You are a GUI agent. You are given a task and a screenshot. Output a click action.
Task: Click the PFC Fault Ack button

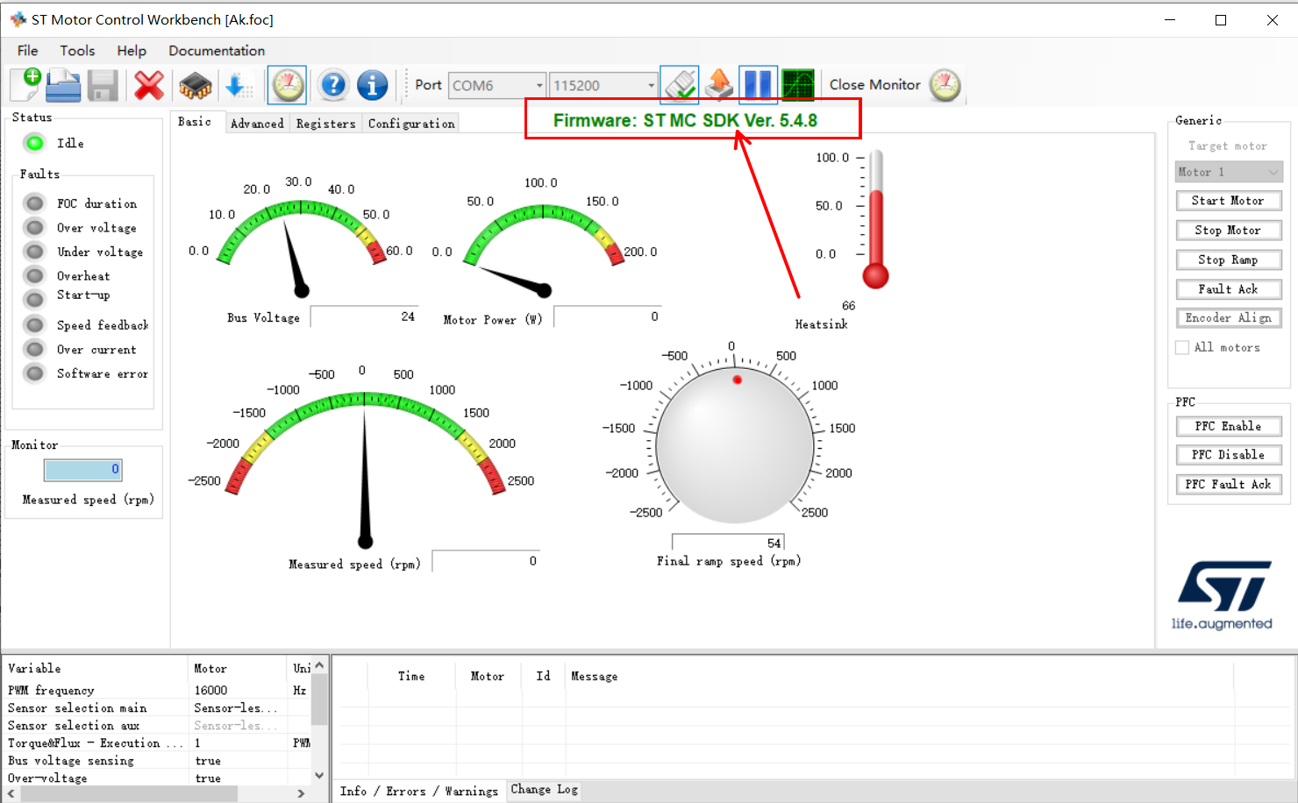[x=1229, y=484]
